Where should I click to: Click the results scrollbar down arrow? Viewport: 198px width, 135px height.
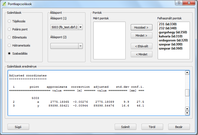point(187,113)
